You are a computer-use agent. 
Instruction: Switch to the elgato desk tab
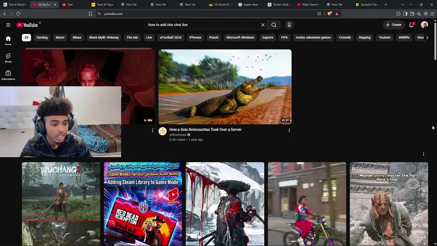250,4
